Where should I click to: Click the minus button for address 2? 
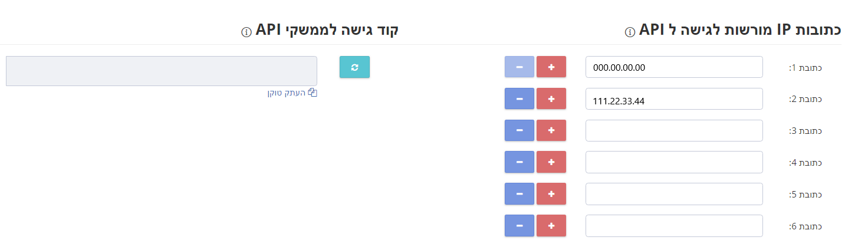tap(520, 99)
